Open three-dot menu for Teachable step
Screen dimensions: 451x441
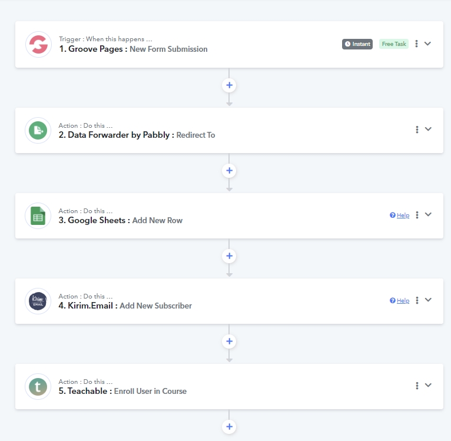(417, 386)
